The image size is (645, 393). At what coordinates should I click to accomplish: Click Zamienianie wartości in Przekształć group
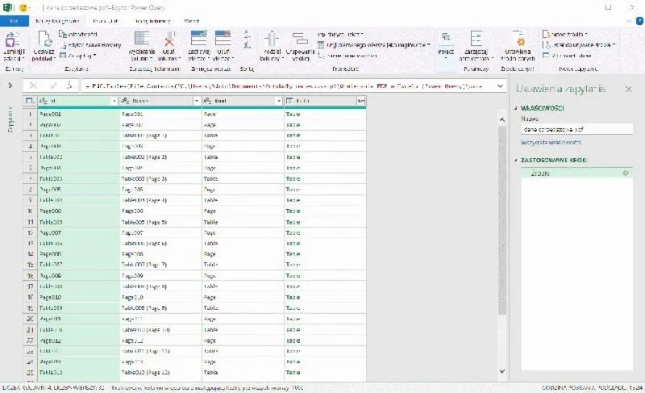[x=347, y=55]
